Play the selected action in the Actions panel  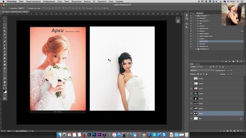[230, 61]
